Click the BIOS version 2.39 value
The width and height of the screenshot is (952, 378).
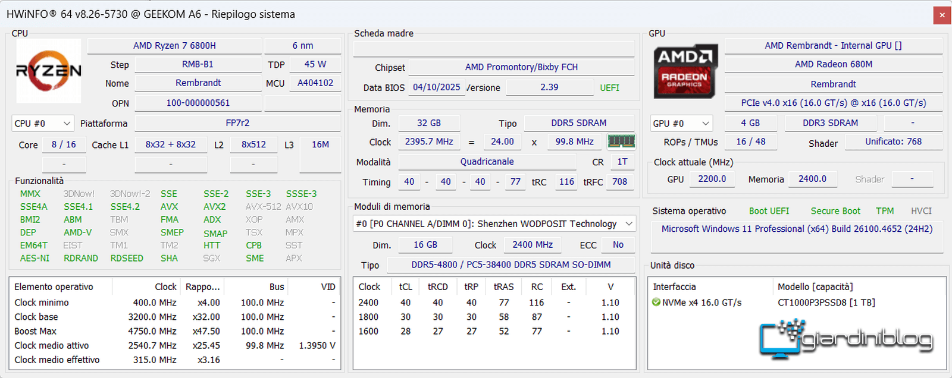click(549, 87)
